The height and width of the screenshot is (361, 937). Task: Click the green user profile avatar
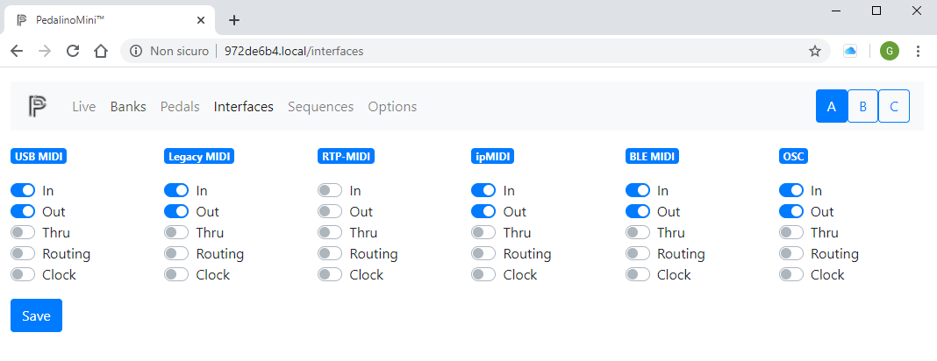click(x=890, y=52)
